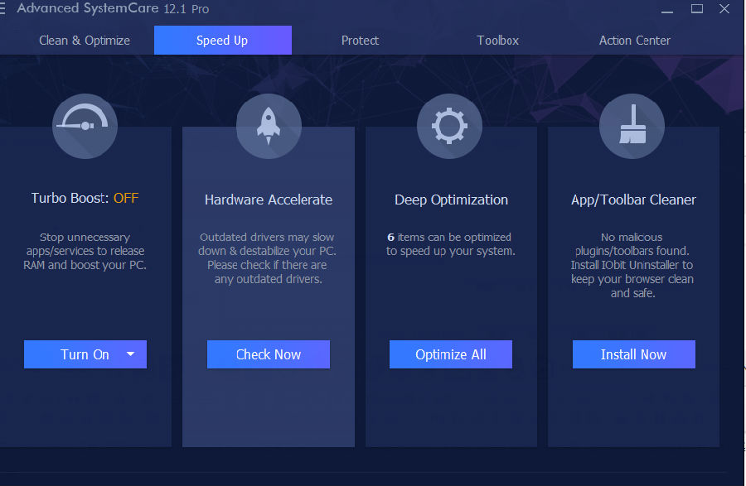Click Install Now for IObit Uninstaller

click(x=633, y=354)
